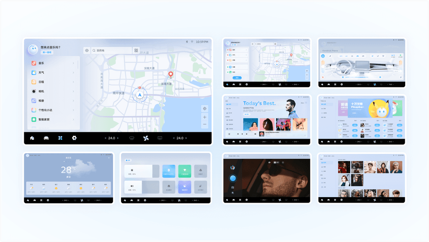Open settings gear in main screen dock
Viewport: 429px width, 242px height.
point(74,138)
